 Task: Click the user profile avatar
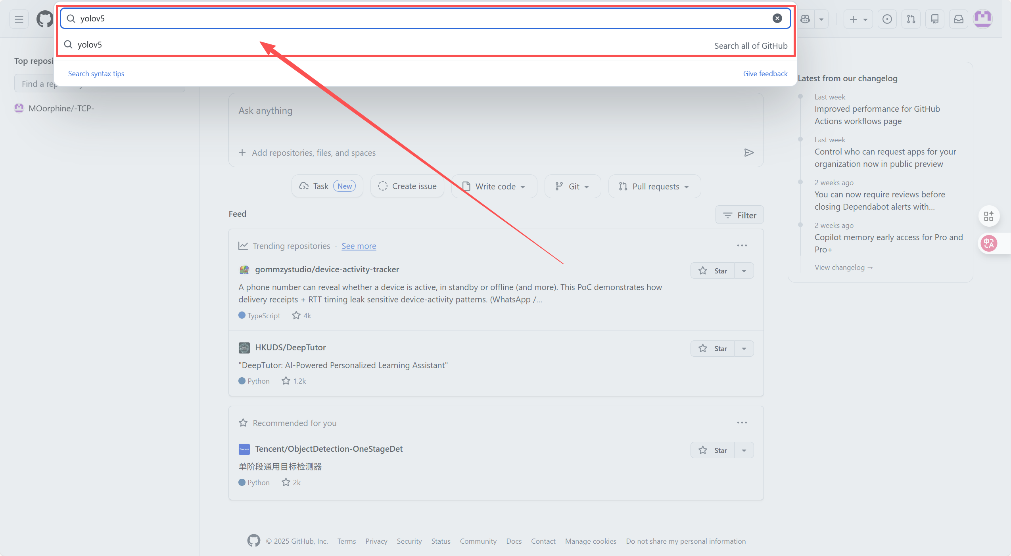(982, 19)
